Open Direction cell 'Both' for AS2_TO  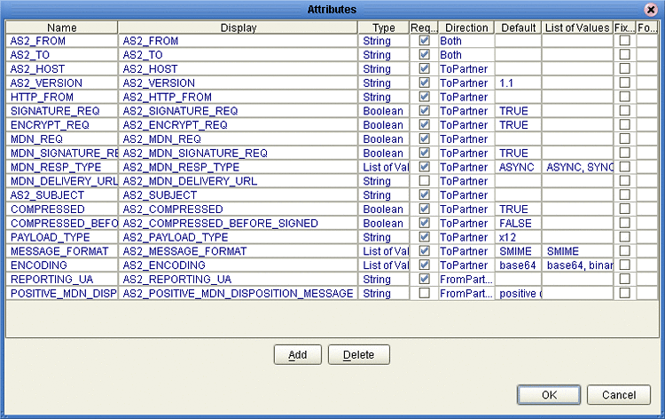pyautogui.click(x=466, y=55)
